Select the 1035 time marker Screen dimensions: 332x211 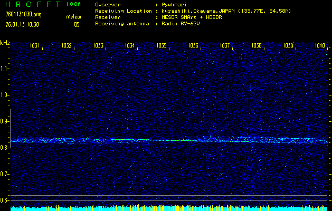162,46
